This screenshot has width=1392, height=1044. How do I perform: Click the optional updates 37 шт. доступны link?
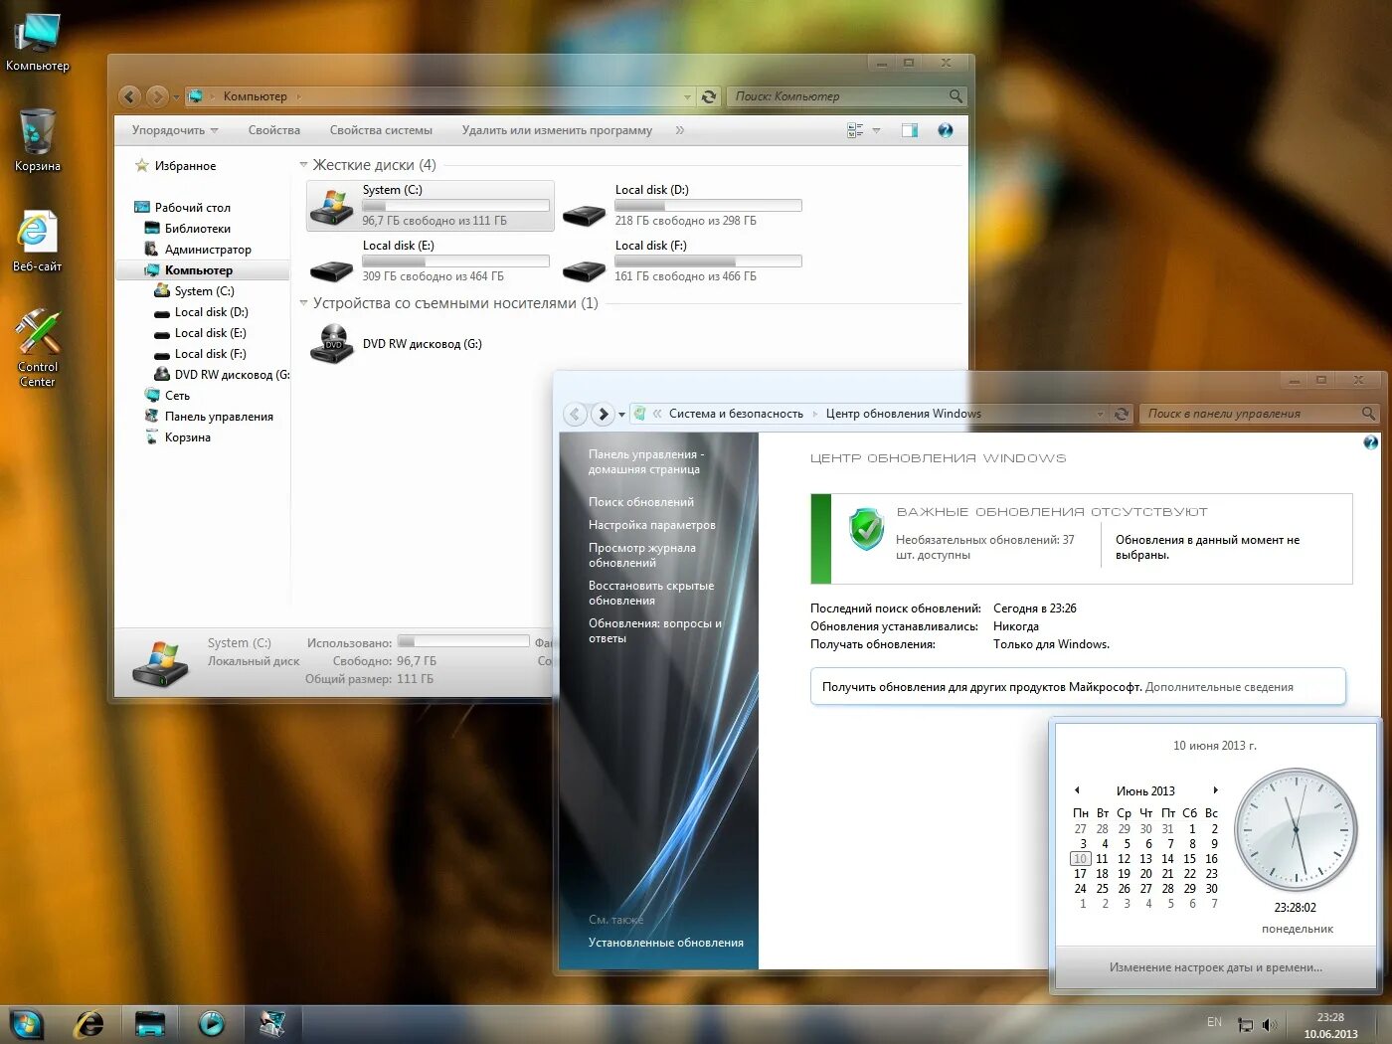click(x=985, y=547)
